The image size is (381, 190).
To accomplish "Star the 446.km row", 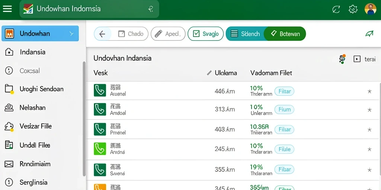I will pyautogui.click(x=369, y=91).
